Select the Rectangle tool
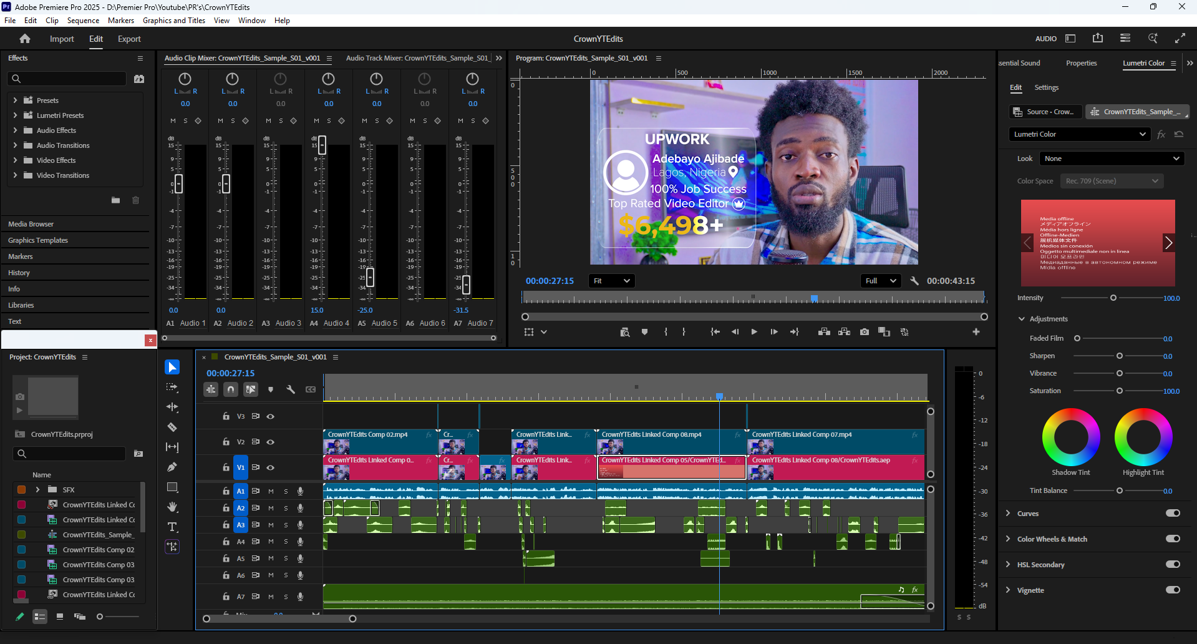 (x=172, y=487)
